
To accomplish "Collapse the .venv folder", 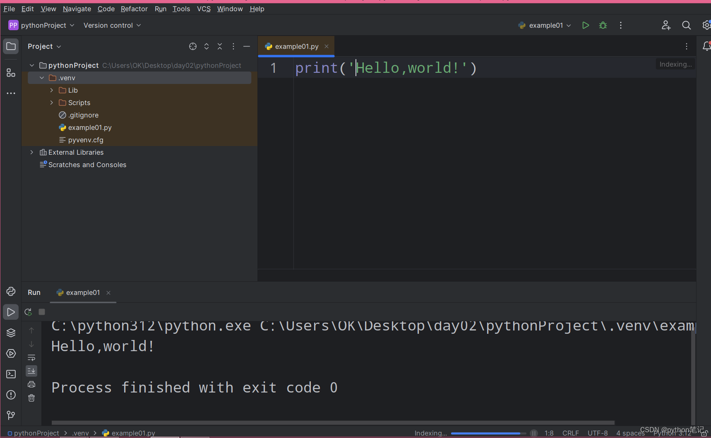I will pos(42,78).
